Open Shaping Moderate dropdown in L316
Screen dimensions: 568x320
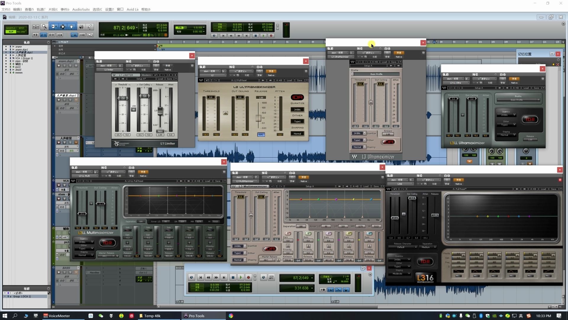399,273
